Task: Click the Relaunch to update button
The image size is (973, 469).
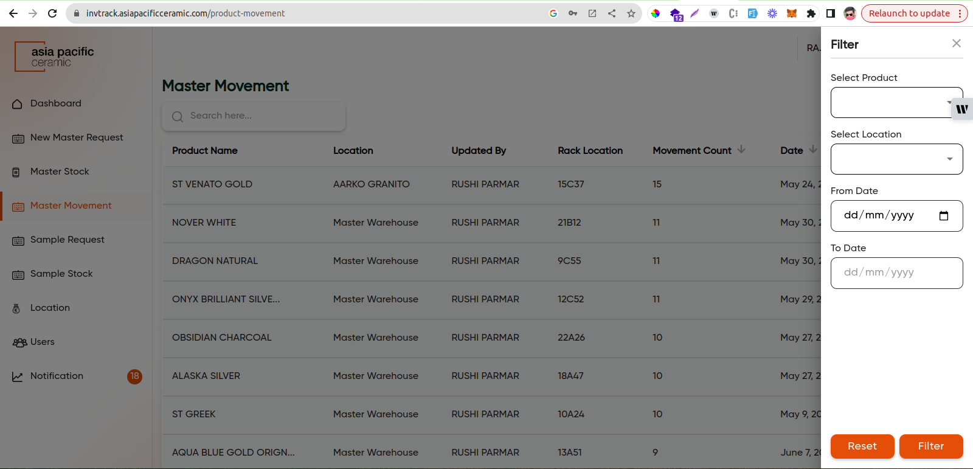Action: tap(909, 13)
